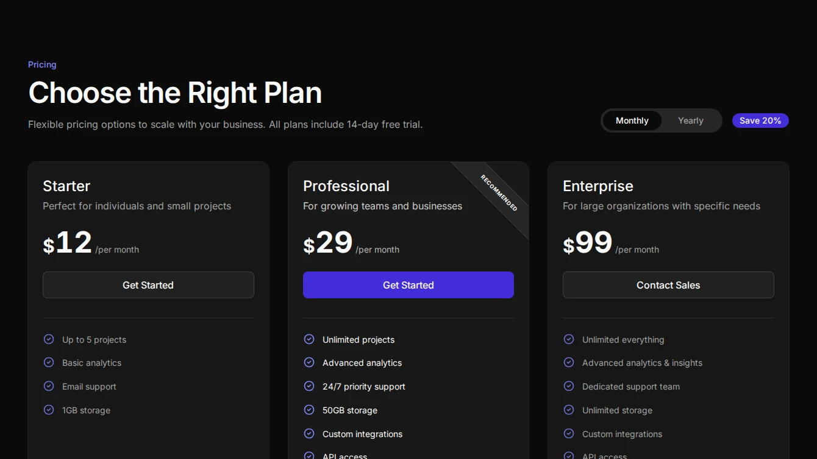Click the checkmark icon next to Unlimited storage
Screen dimensions: 817x459
(x=569, y=410)
